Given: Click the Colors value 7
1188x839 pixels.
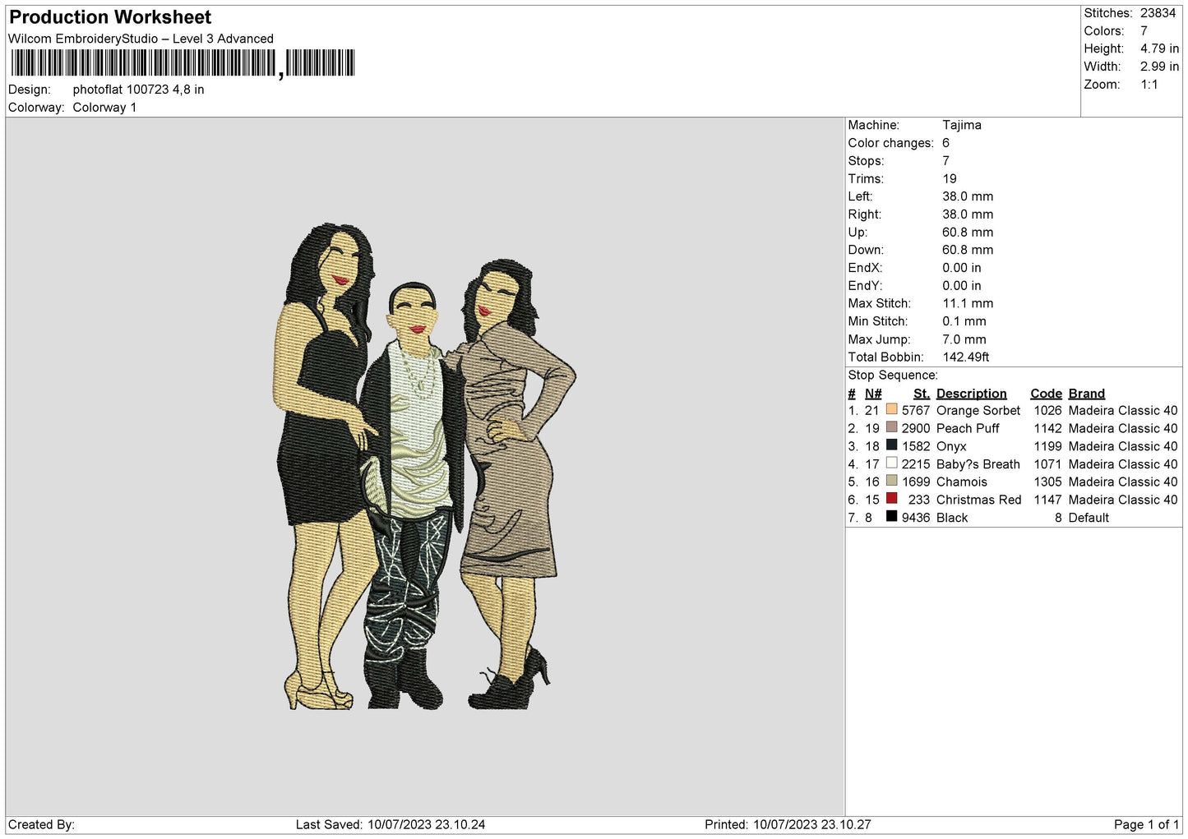Looking at the screenshot, I should coord(1144,31).
